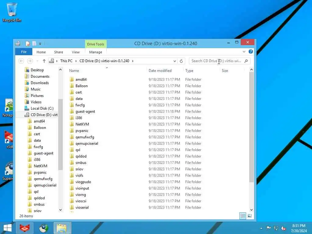Click the Back navigation arrow
This screenshot has height=234, width=312.
[21, 61]
